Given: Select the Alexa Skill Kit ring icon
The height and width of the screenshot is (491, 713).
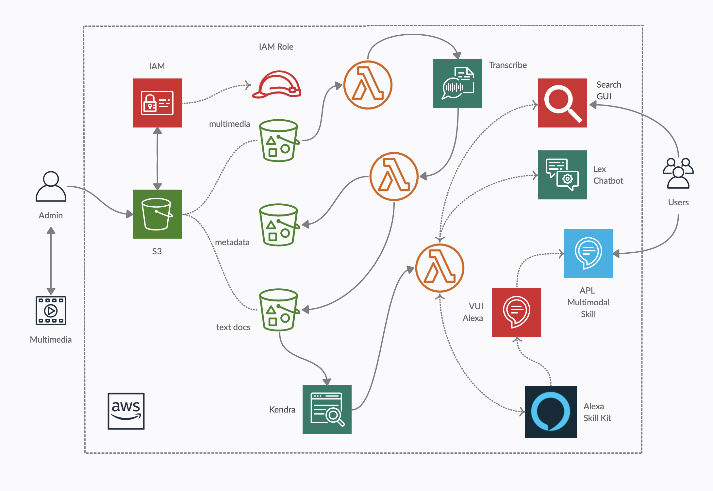Looking at the screenshot, I should click(x=551, y=412).
